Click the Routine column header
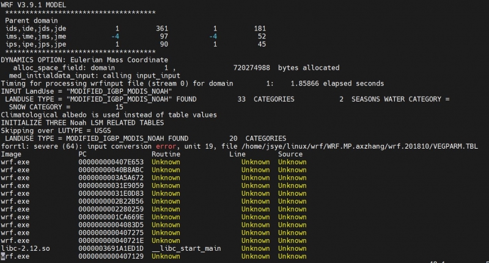The image size is (489, 263). click(166, 155)
